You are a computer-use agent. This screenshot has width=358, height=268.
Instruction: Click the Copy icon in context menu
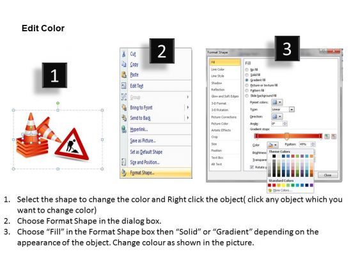pos(124,64)
